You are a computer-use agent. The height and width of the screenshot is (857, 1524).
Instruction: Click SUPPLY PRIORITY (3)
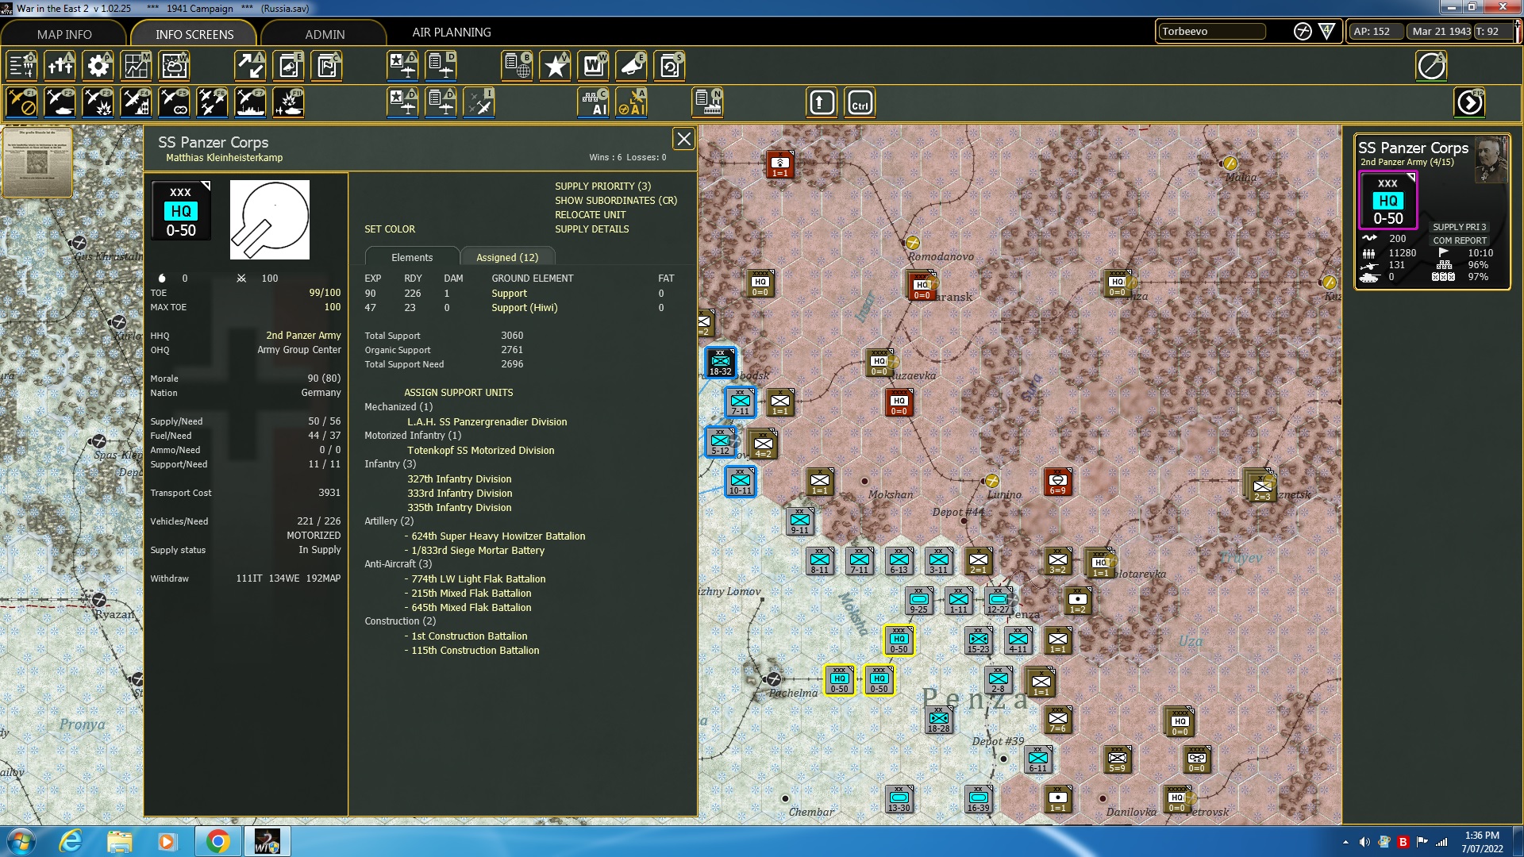point(602,186)
